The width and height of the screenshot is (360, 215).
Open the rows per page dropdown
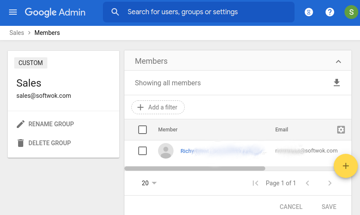click(149, 183)
